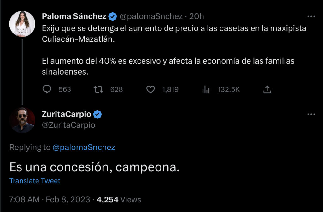Open ZuritaCarpio's profile avatar
Image resolution: width=323 pixels, height=212 pixels.
[x=22, y=120]
